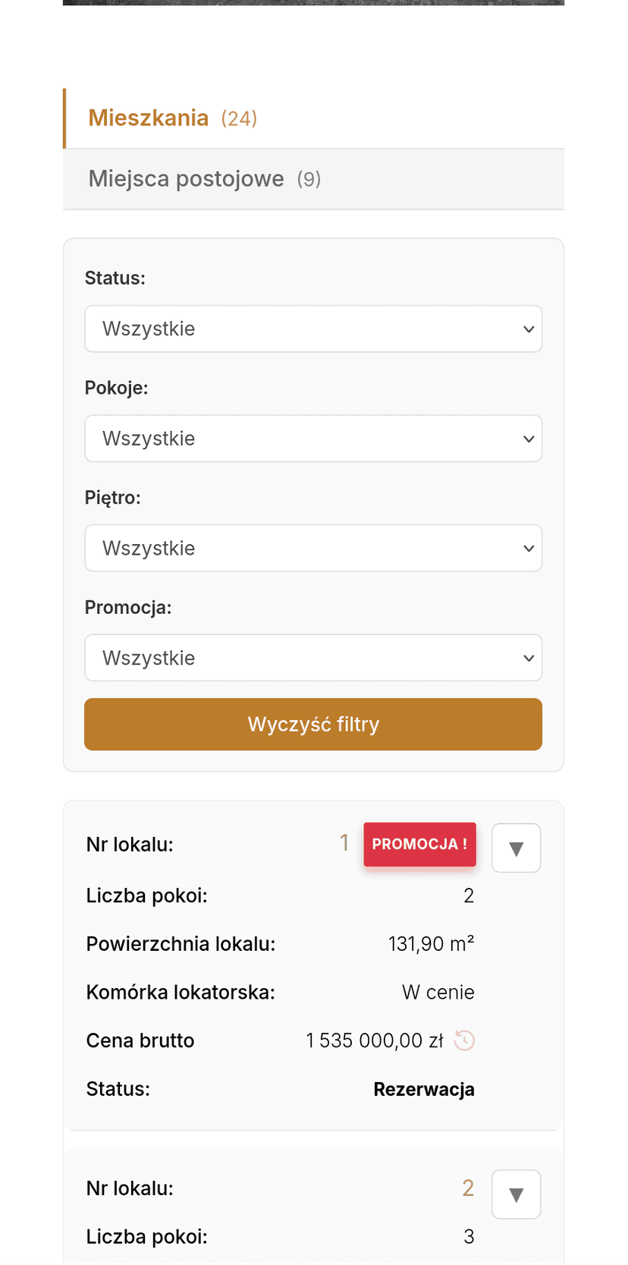Open the price history icon next to 1 535 000,00 zł
The height and width of the screenshot is (1265, 628).
pyautogui.click(x=464, y=1040)
